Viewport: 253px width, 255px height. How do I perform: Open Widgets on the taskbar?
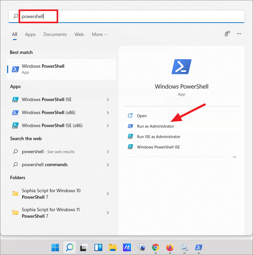tap(98, 248)
